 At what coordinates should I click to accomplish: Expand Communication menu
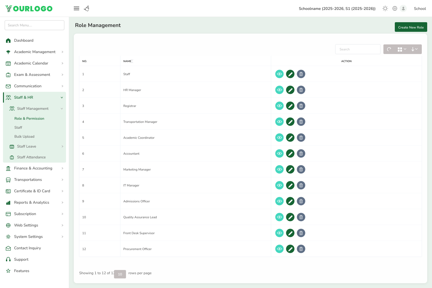(34, 86)
